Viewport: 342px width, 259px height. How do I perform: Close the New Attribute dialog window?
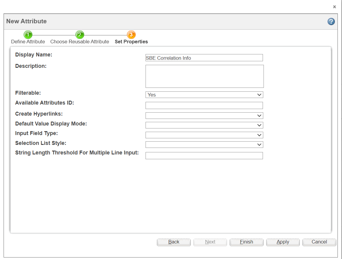[335, 7]
